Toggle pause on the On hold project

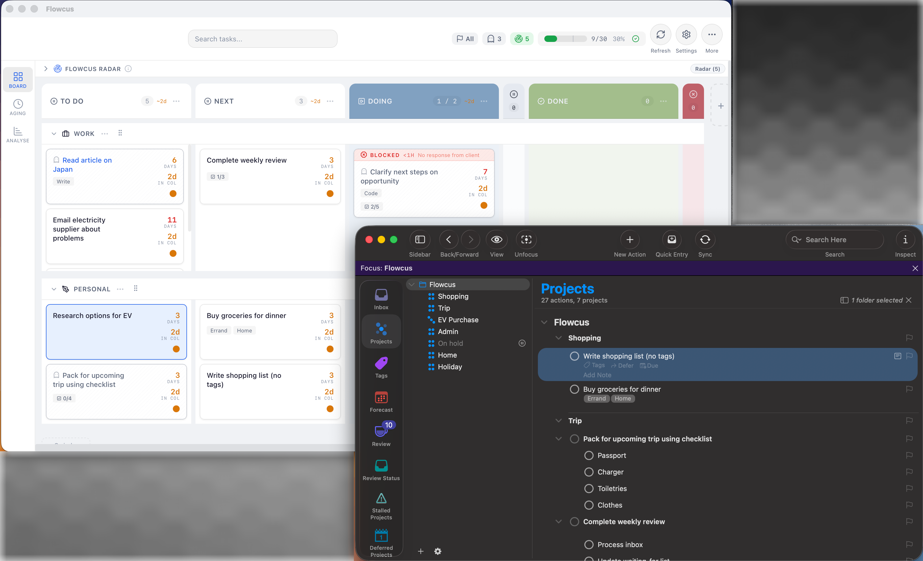pyautogui.click(x=522, y=343)
